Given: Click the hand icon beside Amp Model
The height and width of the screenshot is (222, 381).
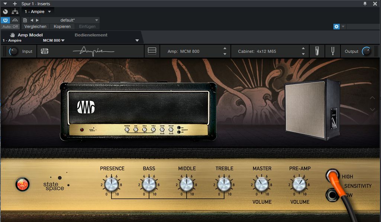Looking at the screenshot, I should click(12, 35).
